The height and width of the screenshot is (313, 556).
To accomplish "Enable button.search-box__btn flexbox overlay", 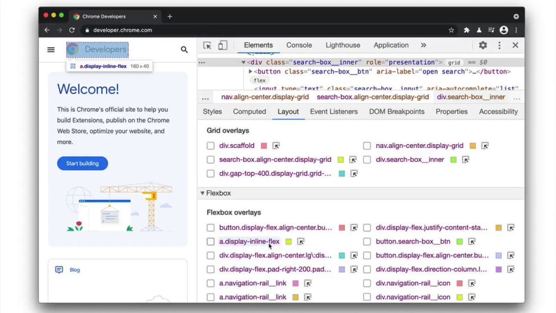I will click(367, 242).
